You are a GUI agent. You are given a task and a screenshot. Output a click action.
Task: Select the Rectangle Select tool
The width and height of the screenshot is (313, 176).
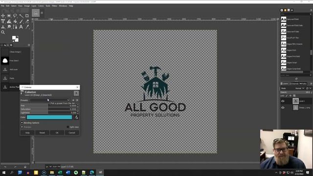coord(9,16)
